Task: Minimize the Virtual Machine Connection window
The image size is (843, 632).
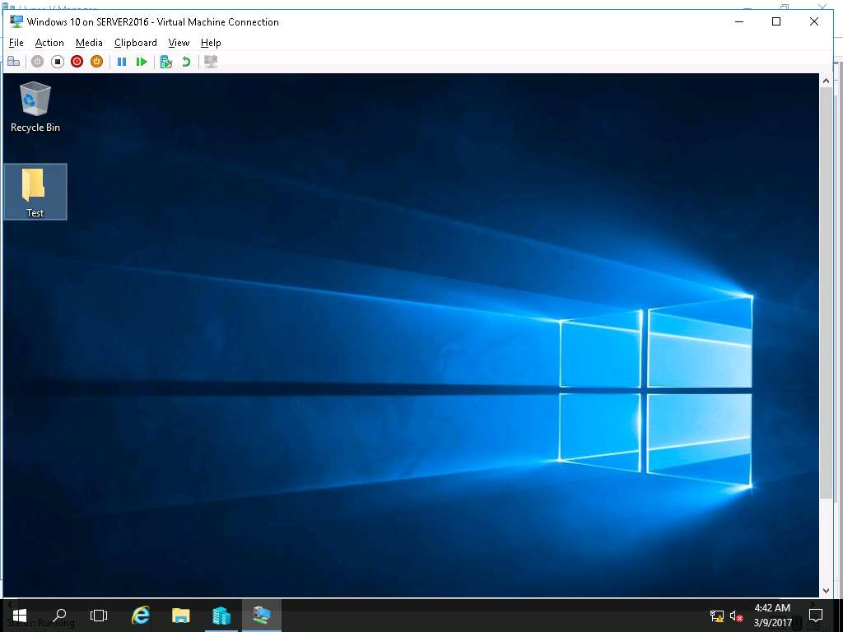Action: pyautogui.click(x=739, y=21)
